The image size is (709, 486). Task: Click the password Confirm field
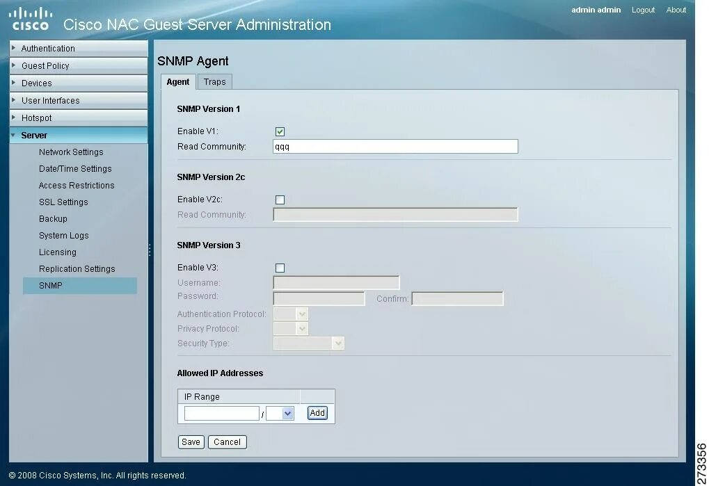pos(457,298)
